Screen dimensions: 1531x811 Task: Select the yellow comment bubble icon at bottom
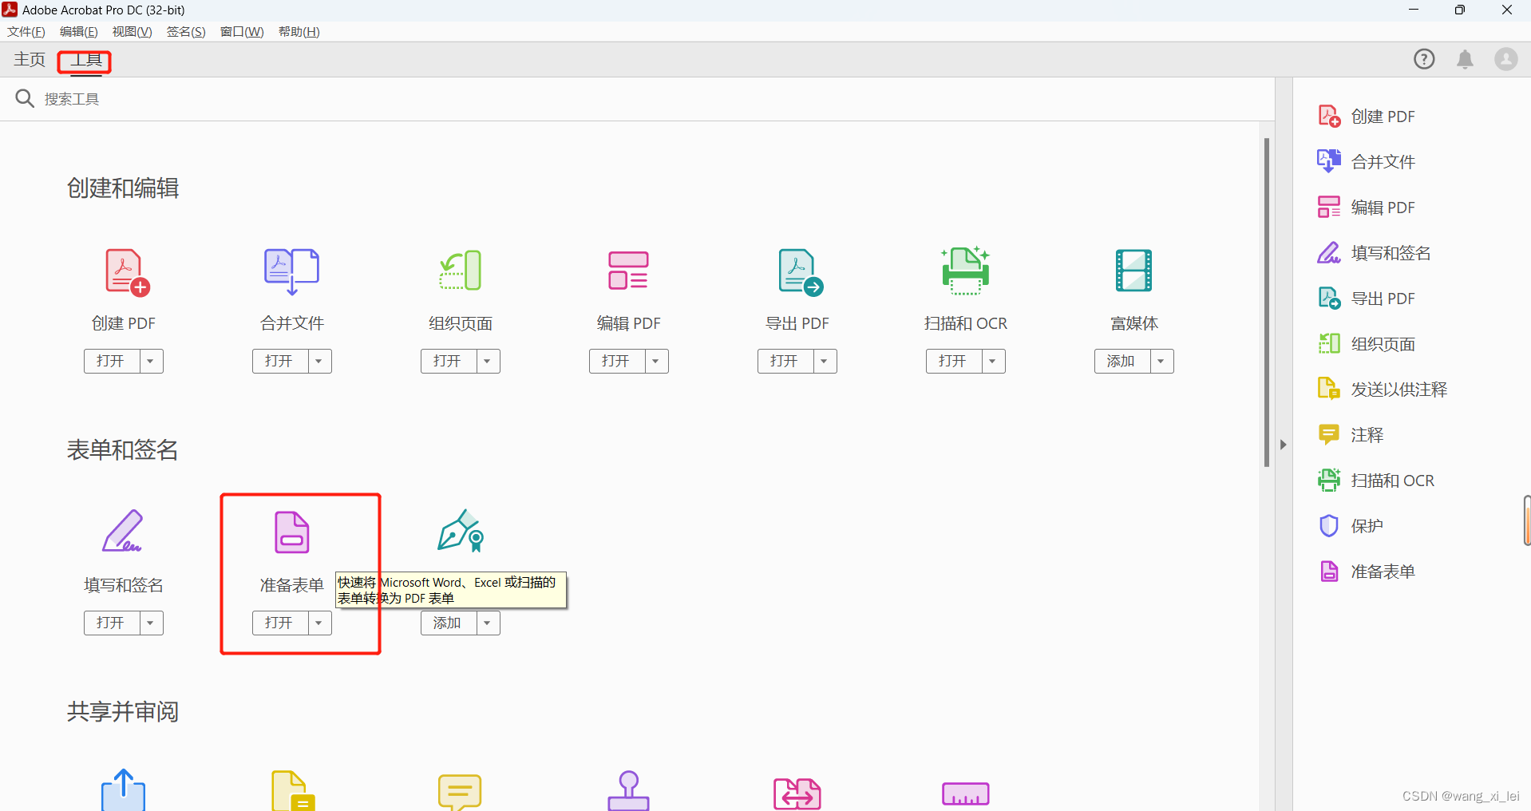coord(460,792)
